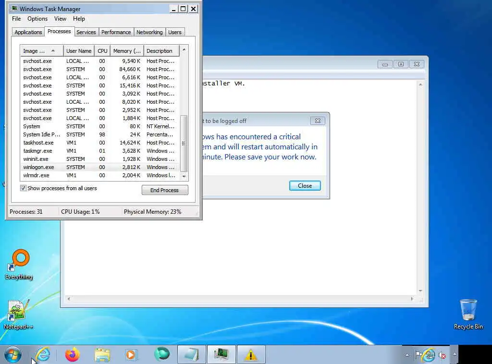492x364 pixels.
Task: Switch to Task Manager taskbar button
Action: pyautogui.click(x=221, y=354)
